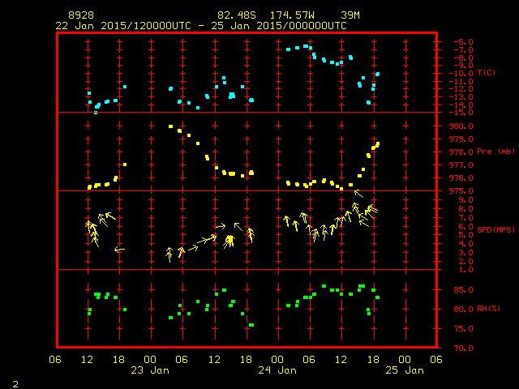
Task: Click the 979.0 pressure tick value
Action: pos(461,139)
